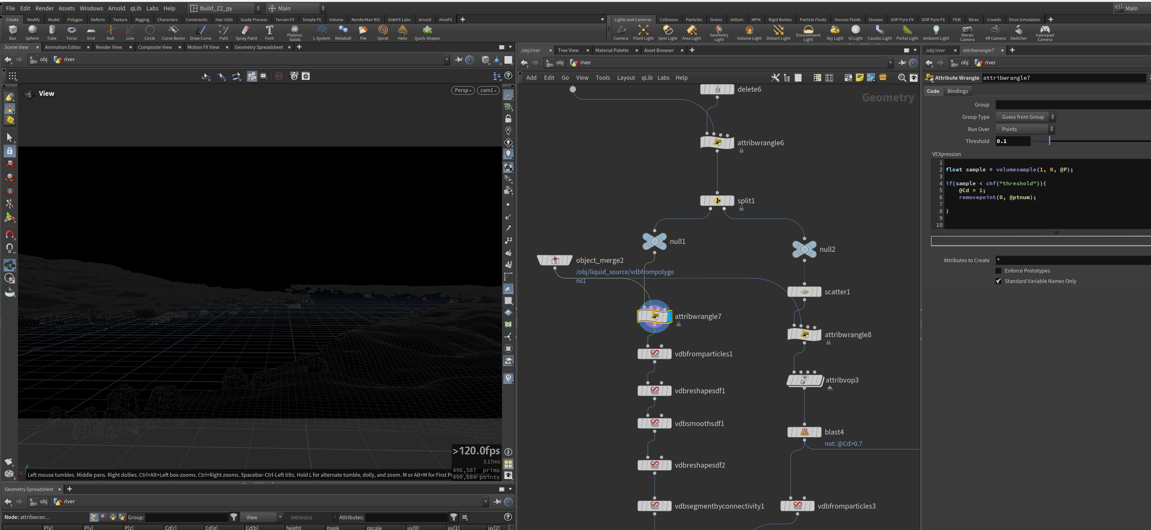Open the cam1 camera menu button
The height and width of the screenshot is (530, 1151).
pyautogui.click(x=488, y=90)
